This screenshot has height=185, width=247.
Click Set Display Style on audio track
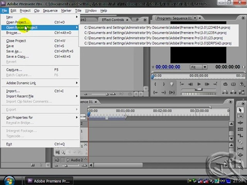[x=57, y=152]
